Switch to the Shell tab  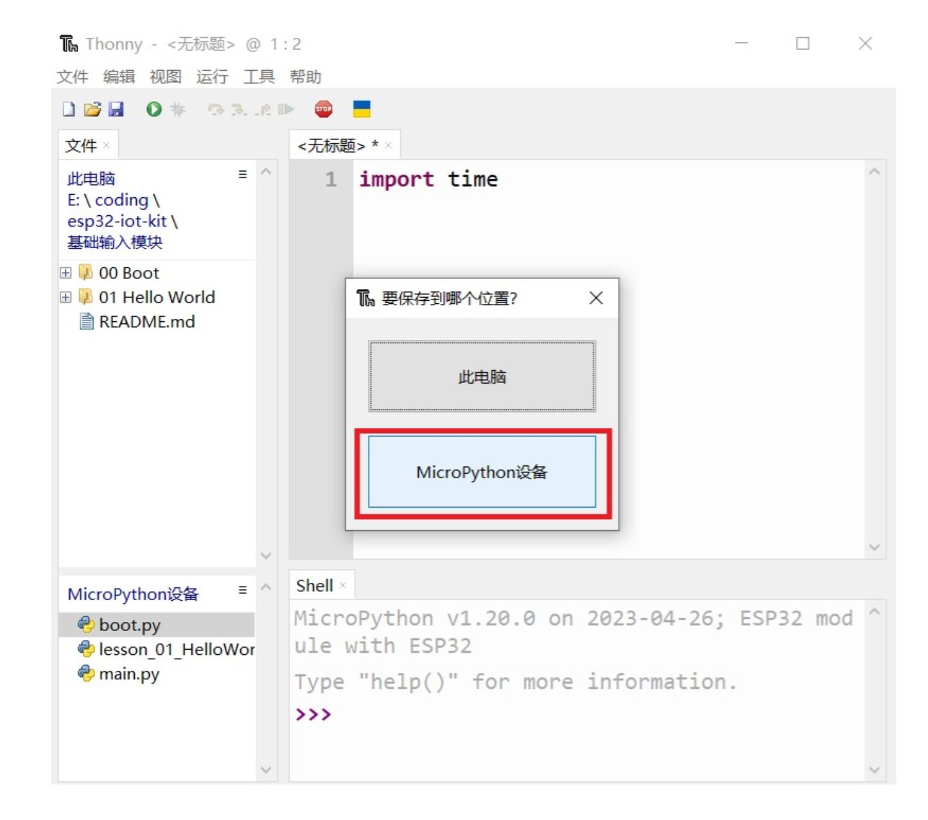(x=316, y=585)
